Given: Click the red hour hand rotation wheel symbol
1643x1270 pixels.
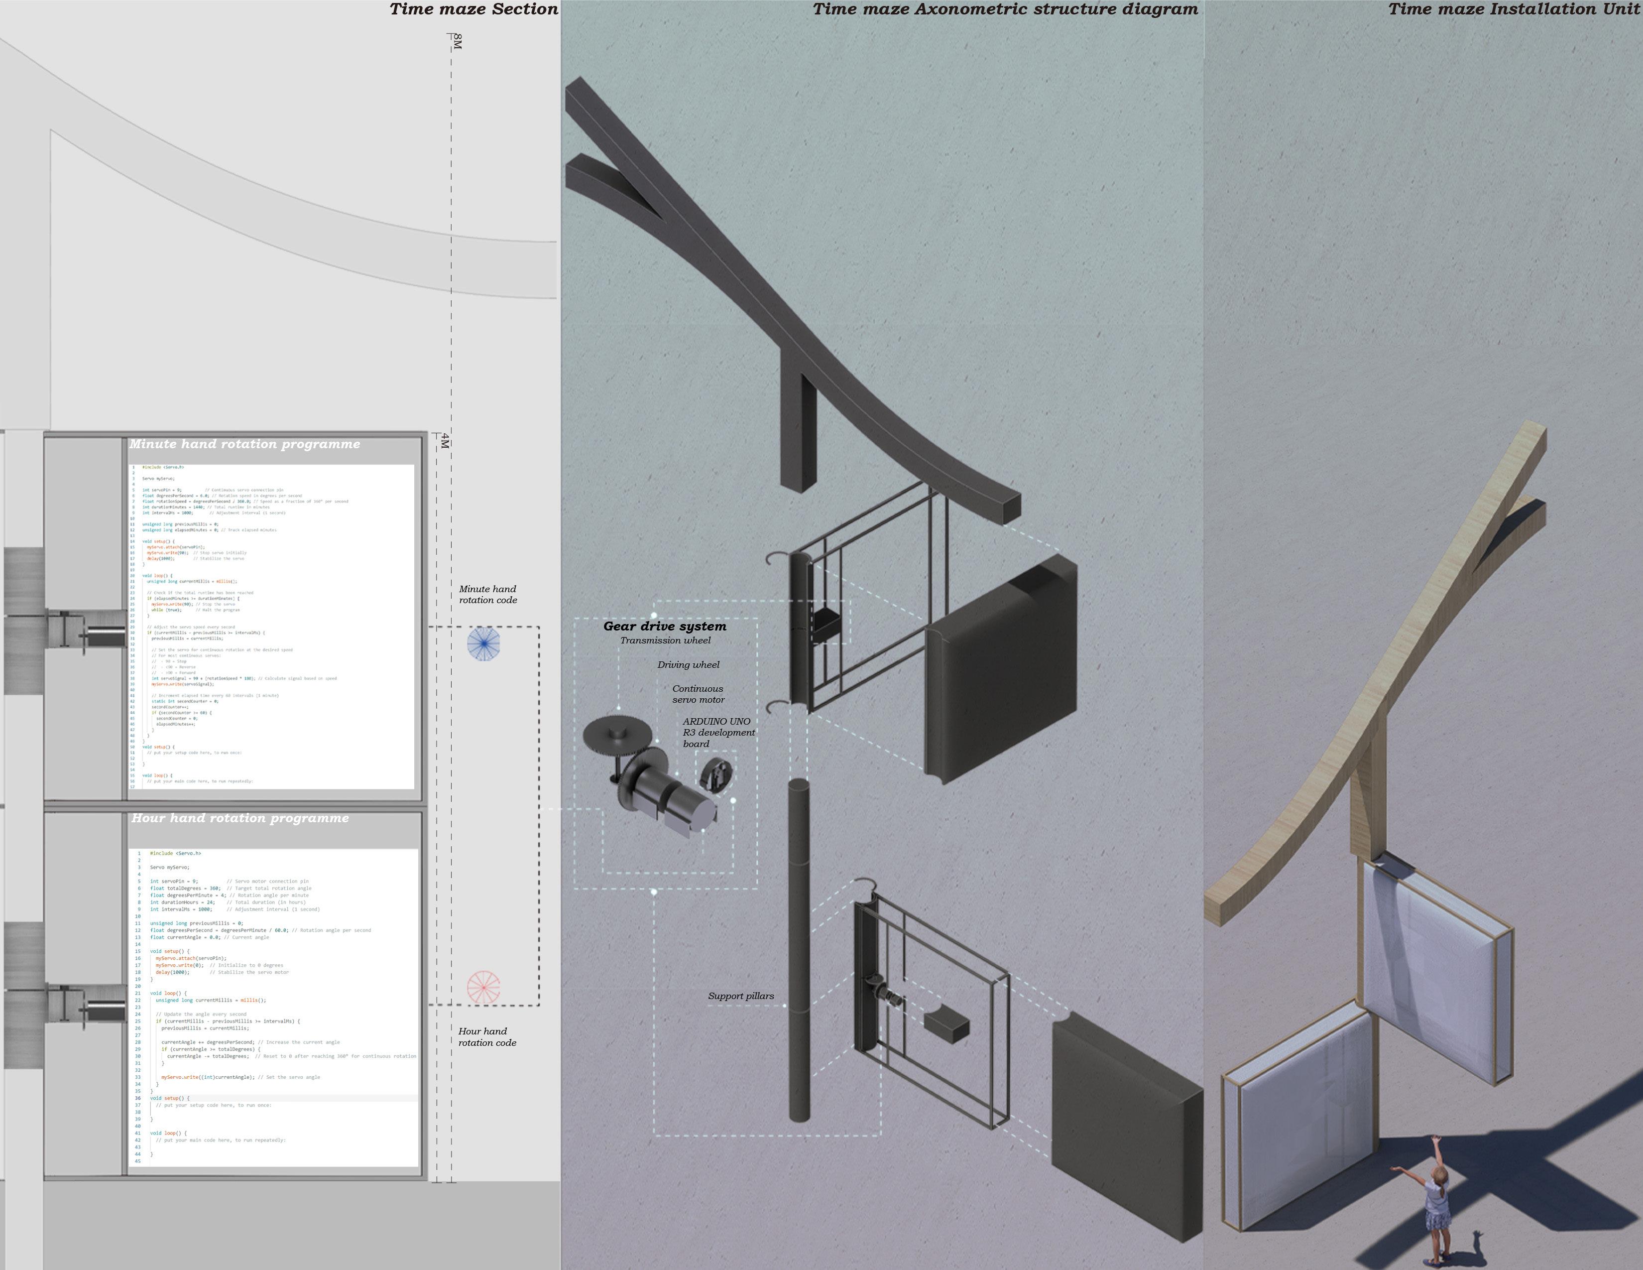Looking at the screenshot, I should coord(483,988).
